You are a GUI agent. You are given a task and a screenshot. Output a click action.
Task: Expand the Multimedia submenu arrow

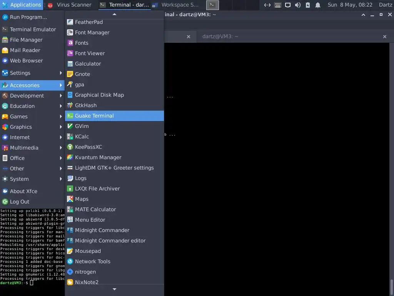coord(61,148)
